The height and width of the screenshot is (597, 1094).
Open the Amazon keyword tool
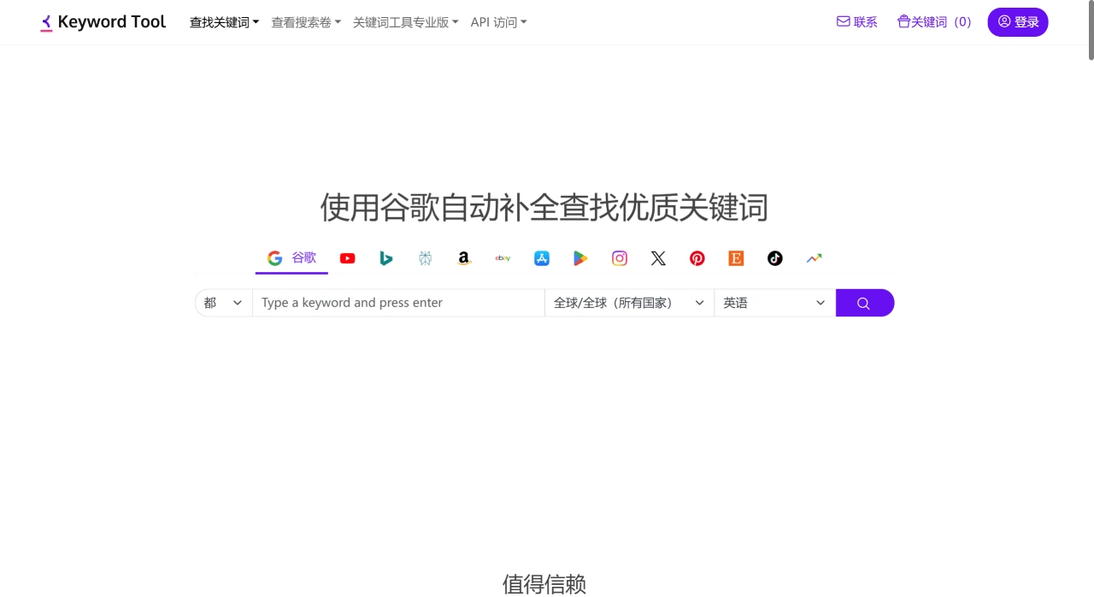463,257
